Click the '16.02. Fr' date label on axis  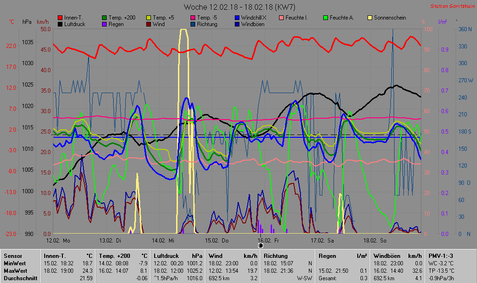[268, 241]
